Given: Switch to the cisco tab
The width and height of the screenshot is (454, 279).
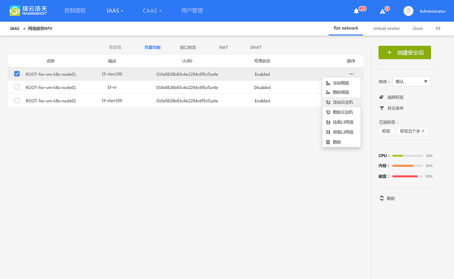Looking at the screenshot, I should (x=417, y=28).
